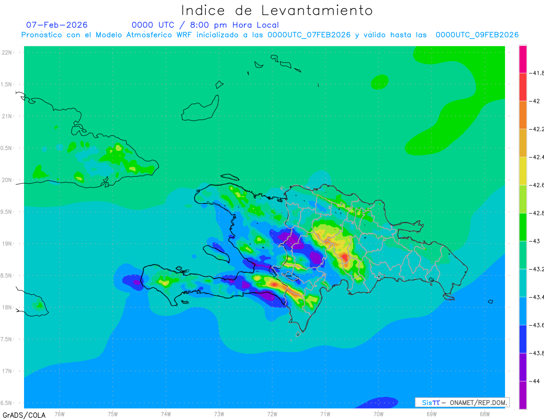Click the title "Indice de Levantamiento"
This screenshot has height=420, width=544.
(277, 10)
